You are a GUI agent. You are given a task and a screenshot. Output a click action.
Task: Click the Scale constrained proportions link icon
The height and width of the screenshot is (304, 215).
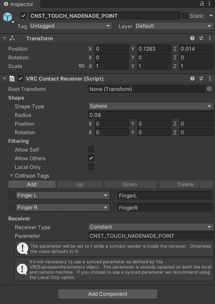[82, 66]
